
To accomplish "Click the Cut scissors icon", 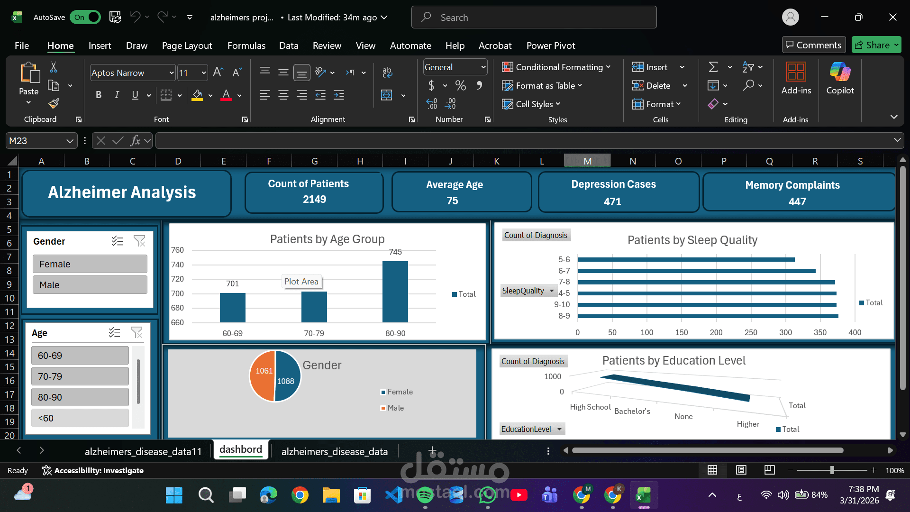I will pyautogui.click(x=54, y=68).
